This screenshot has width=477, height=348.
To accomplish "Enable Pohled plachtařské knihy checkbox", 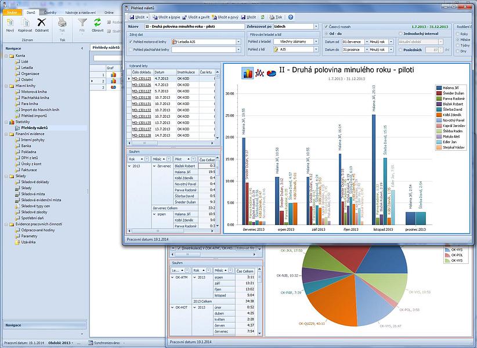I will (131, 50).
